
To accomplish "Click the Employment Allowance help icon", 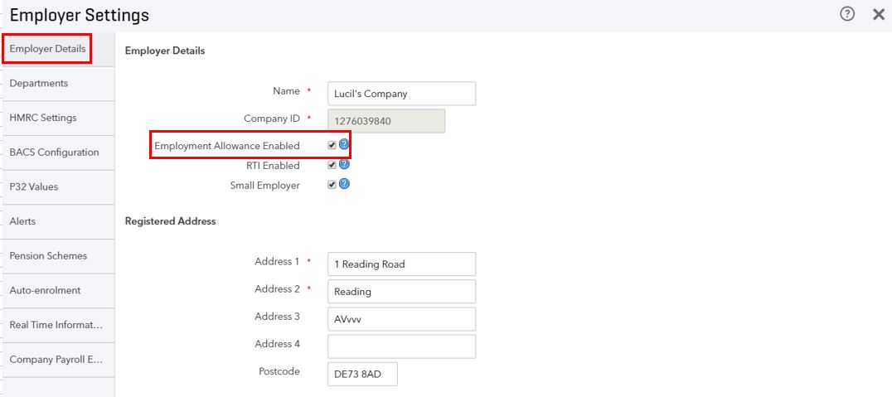I will [343, 145].
